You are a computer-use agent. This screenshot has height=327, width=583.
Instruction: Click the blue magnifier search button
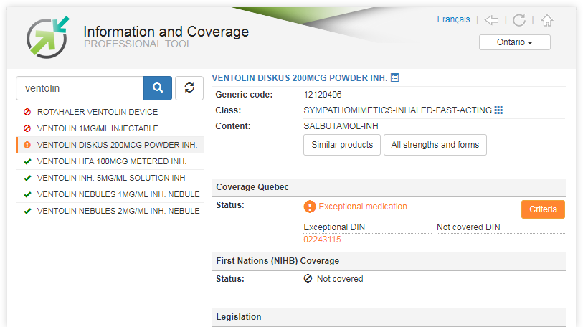pos(158,88)
